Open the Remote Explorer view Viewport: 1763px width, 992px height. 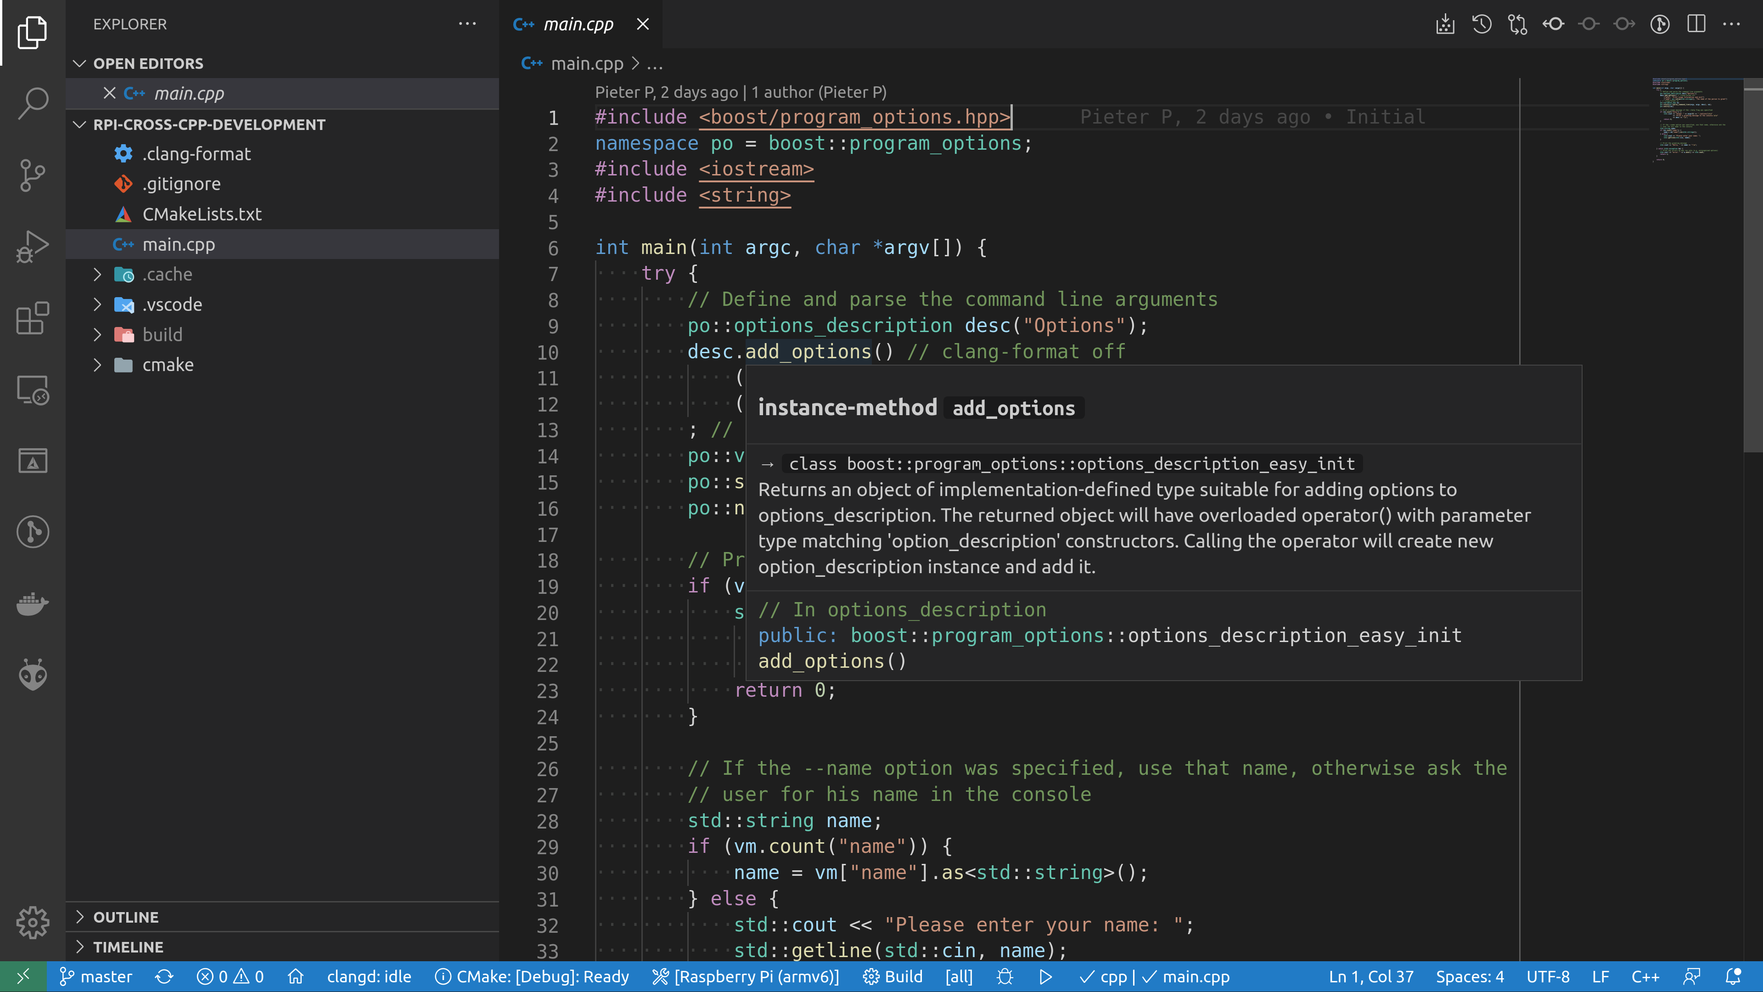(x=32, y=389)
